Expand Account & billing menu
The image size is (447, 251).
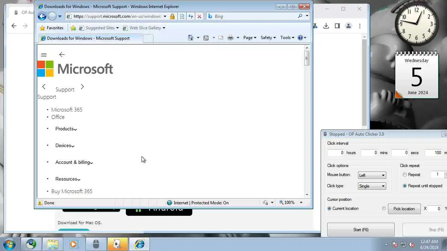pos(74,162)
